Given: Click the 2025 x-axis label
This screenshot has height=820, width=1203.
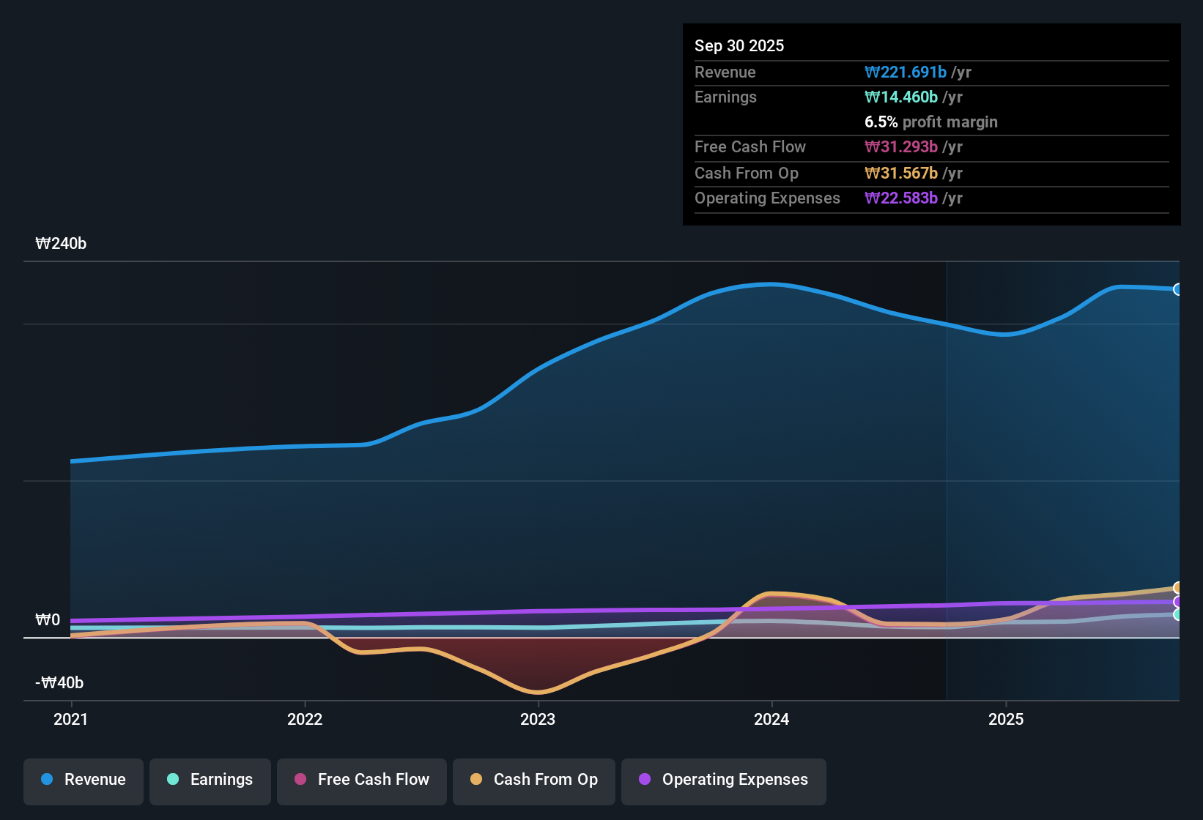Looking at the screenshot, I should [x=1006, y=719].
